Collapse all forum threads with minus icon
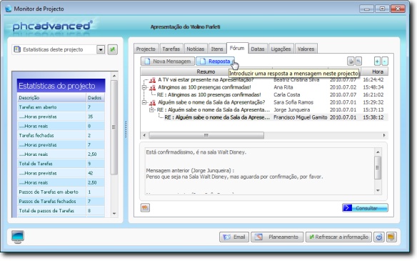417x261 pixels. 385,61
